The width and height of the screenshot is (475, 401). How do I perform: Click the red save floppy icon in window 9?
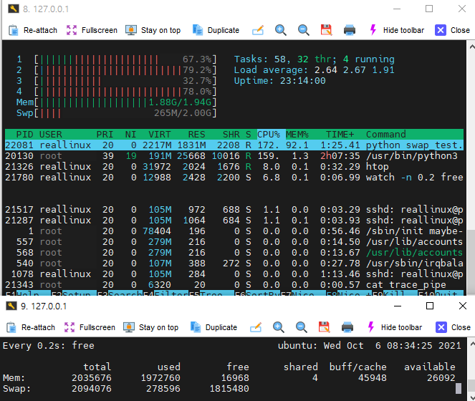coord(324,327)
